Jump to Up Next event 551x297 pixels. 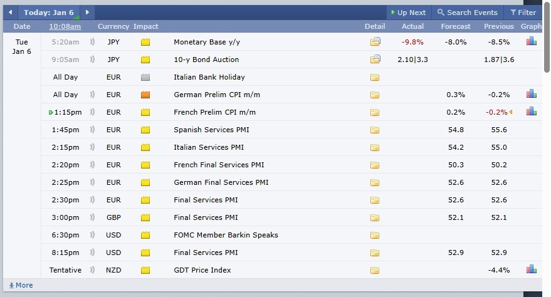coord(407,13)
